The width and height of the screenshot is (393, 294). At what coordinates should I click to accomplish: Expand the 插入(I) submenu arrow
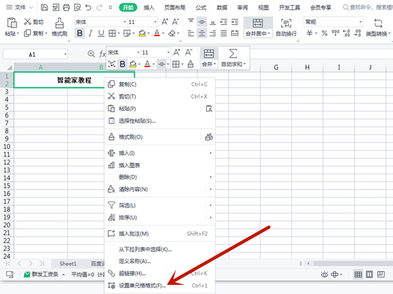210,153
